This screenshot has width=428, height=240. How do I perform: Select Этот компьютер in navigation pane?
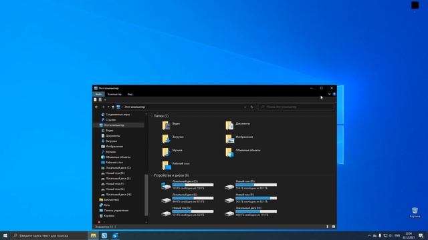click(x=119, y=125)
